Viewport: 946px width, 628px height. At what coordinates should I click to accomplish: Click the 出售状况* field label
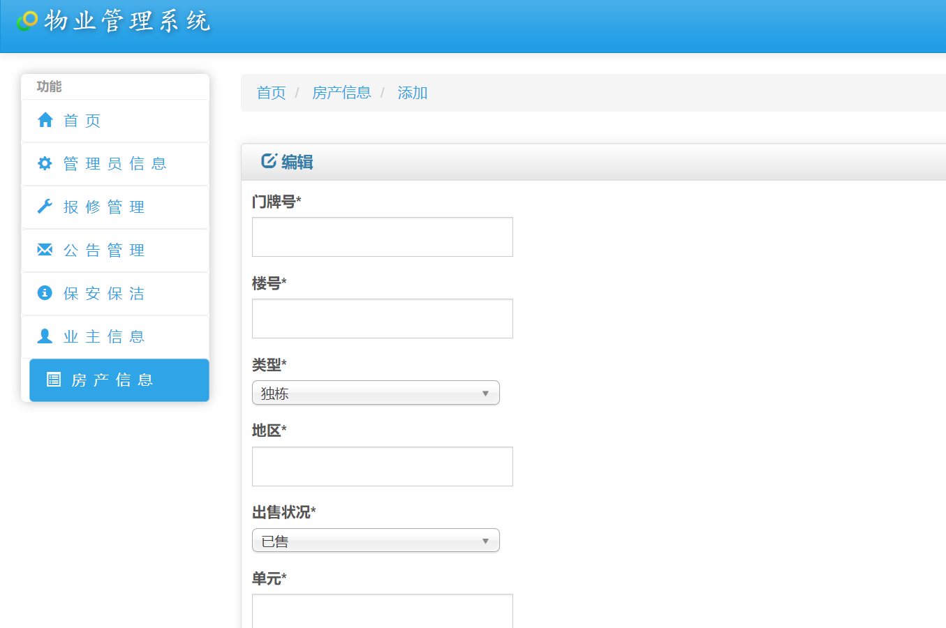284,512
